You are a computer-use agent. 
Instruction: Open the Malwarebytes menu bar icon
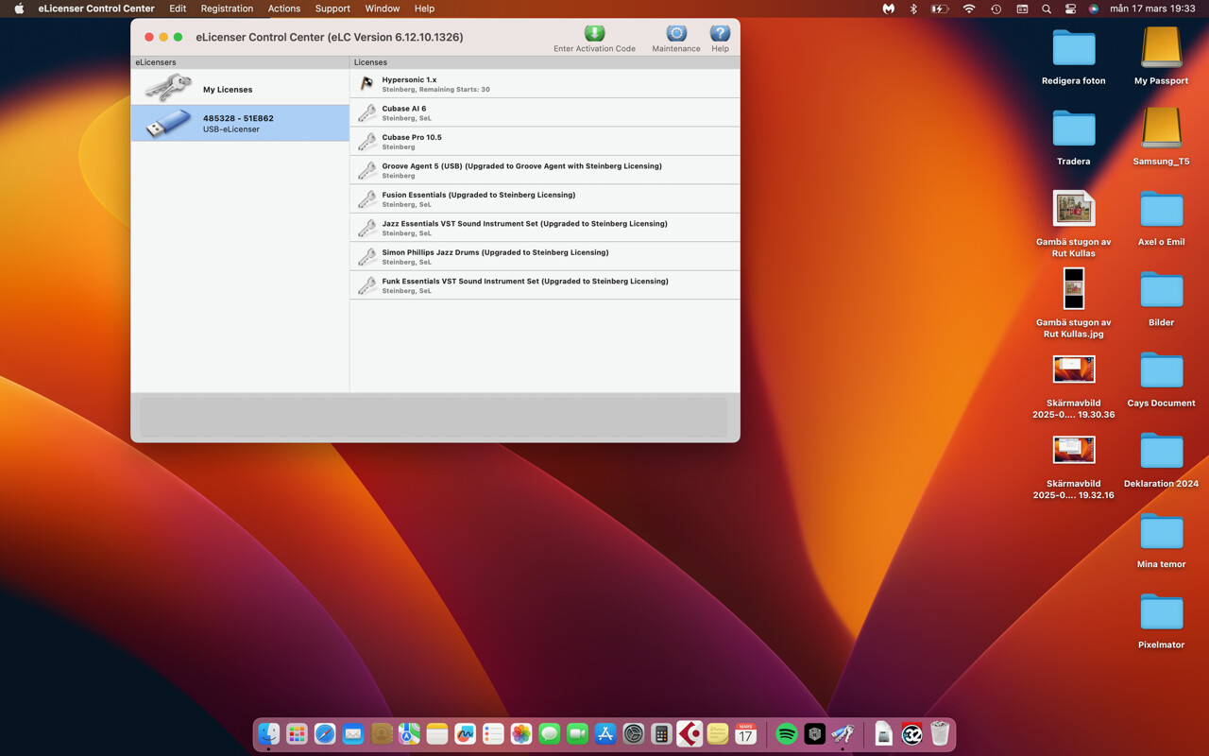point(888,9)
